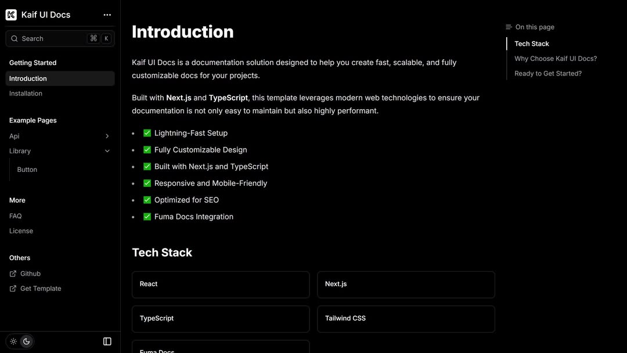627x353 pixels.
Task: Go to the FAQ page
Action: click(x=16, y=216)
